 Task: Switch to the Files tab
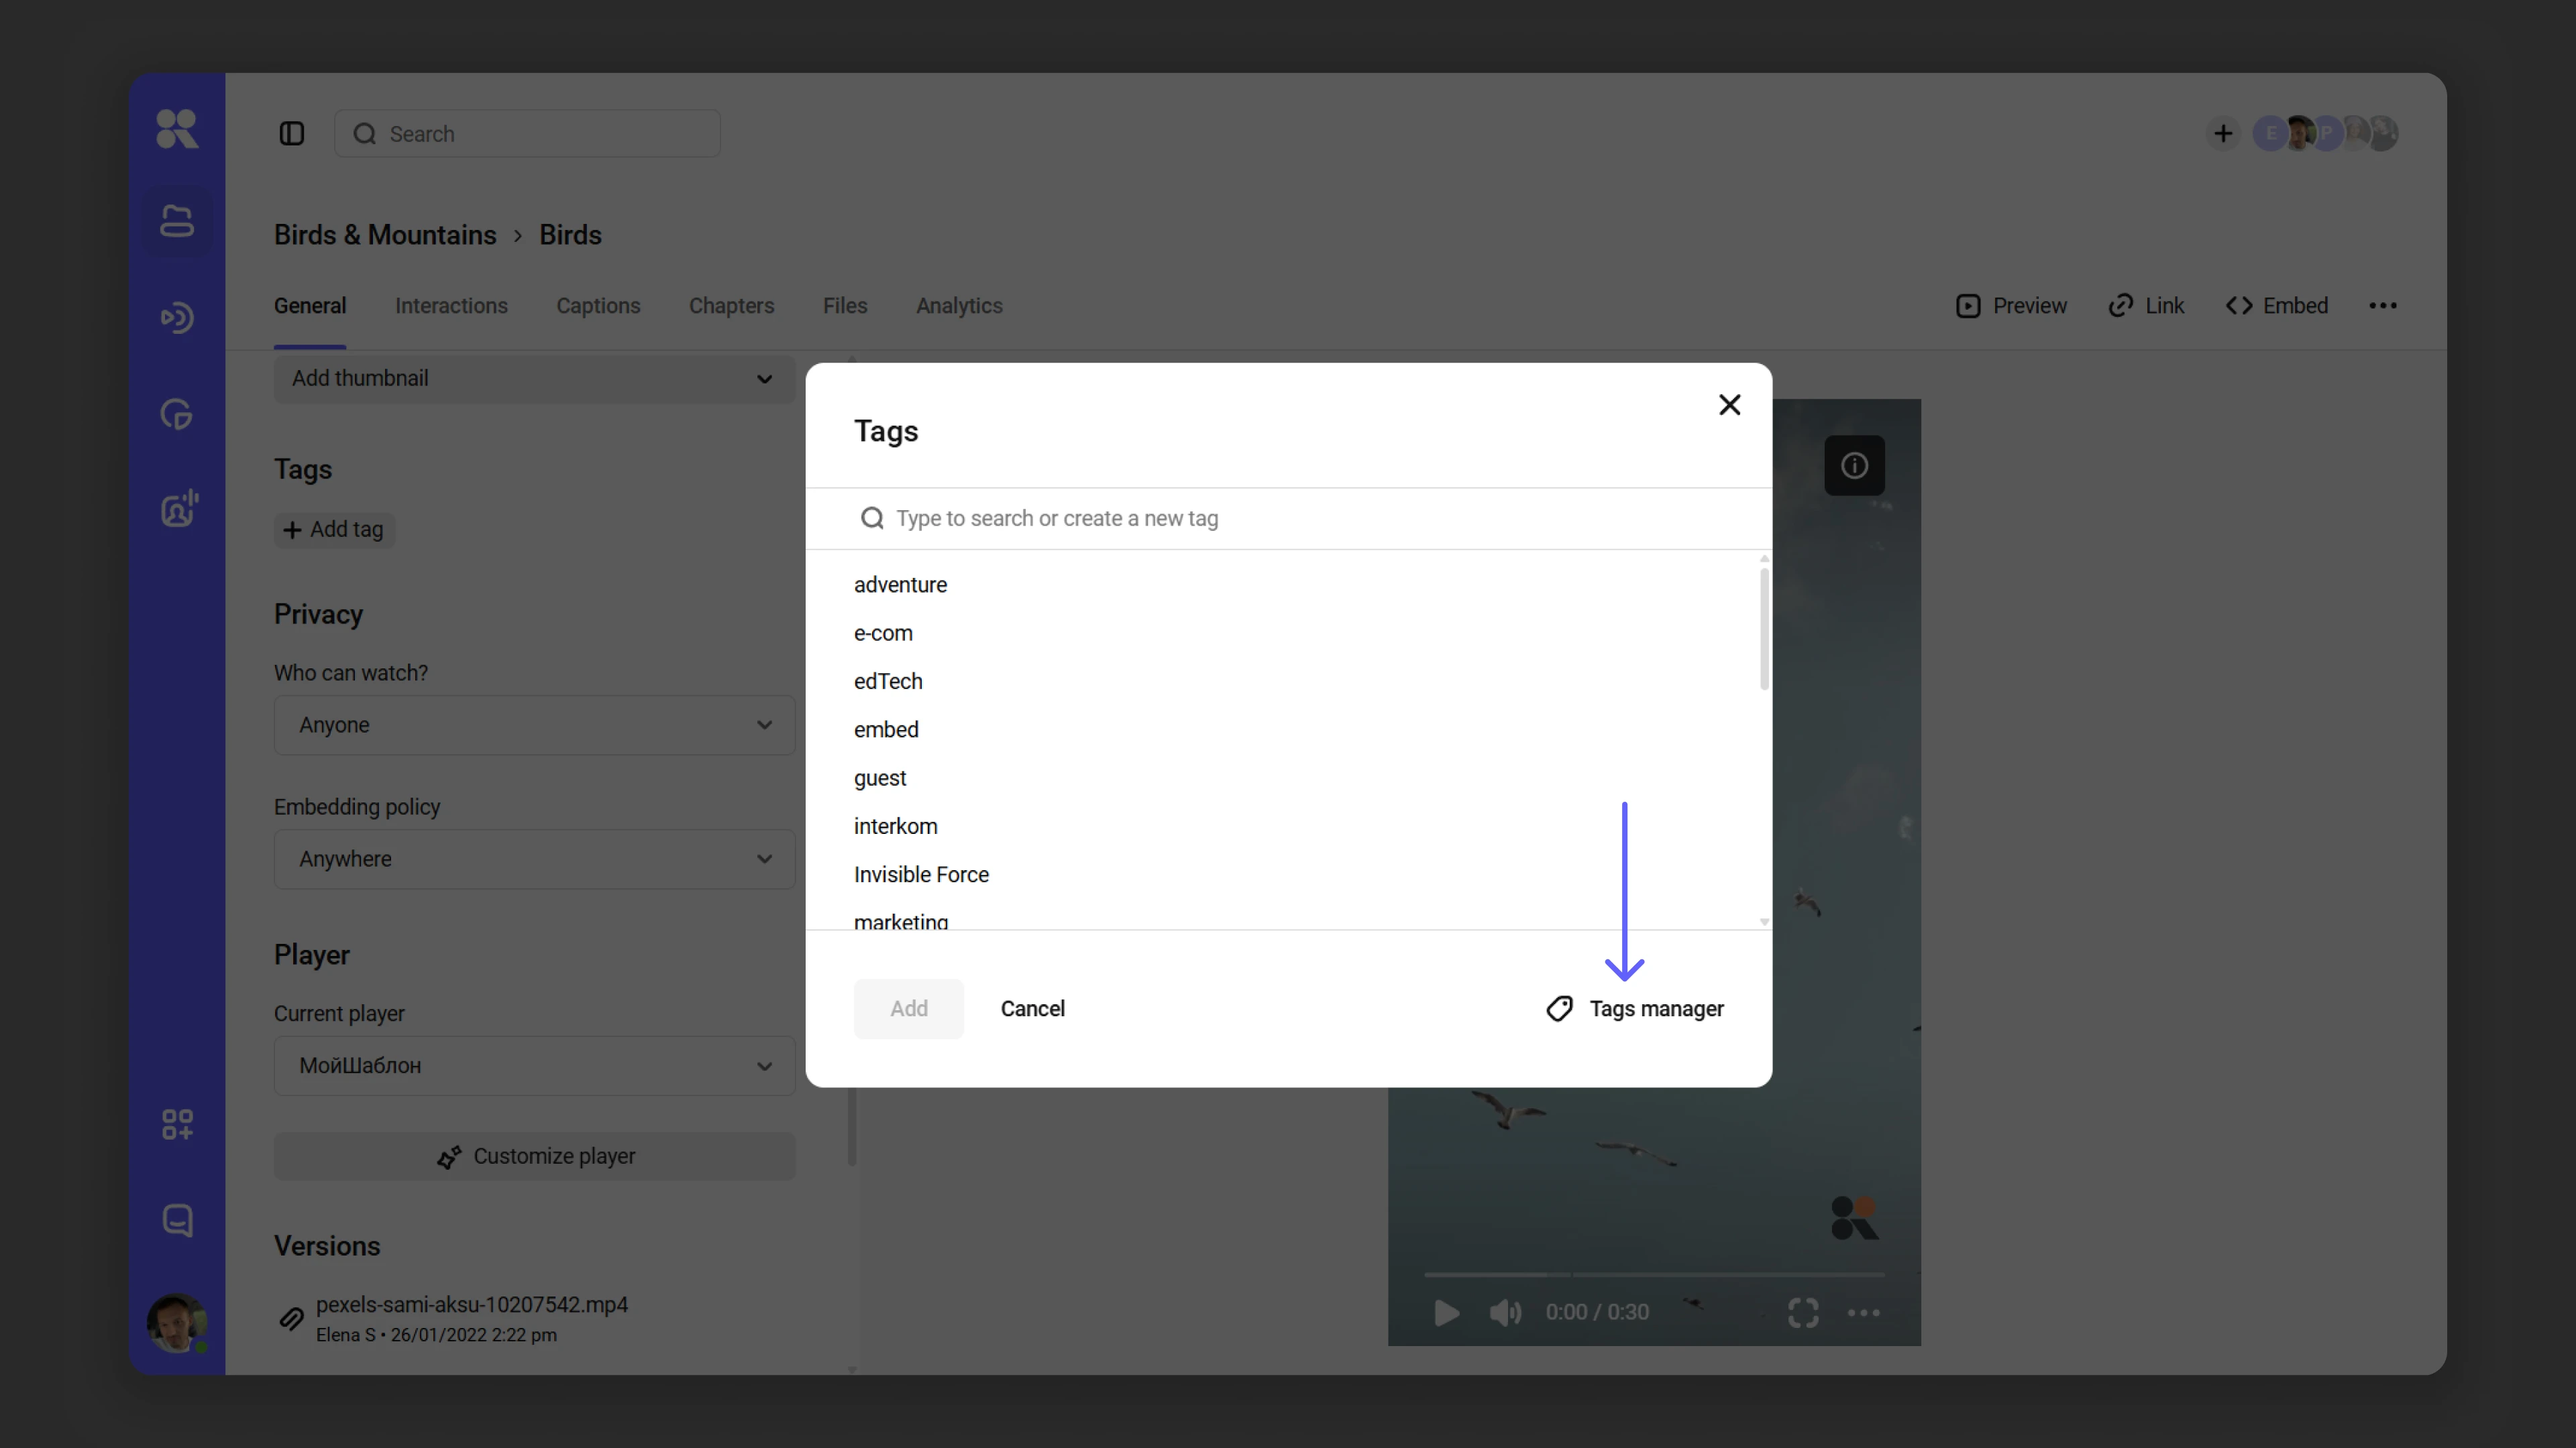tap(845, 306)
